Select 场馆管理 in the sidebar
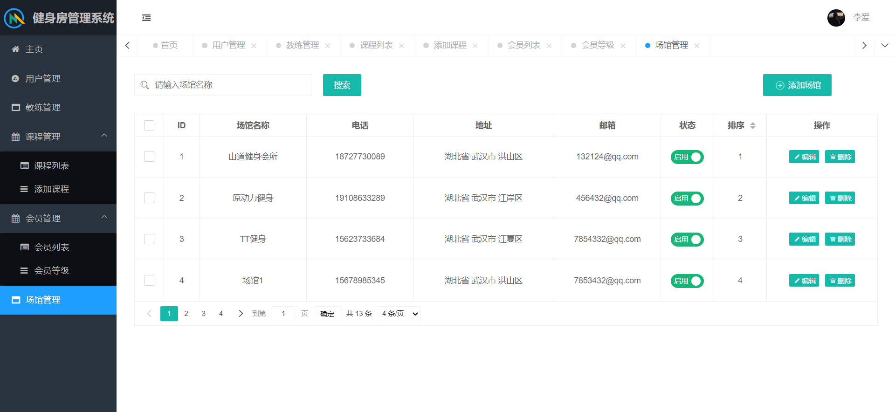This screenshot has height=412, width=895. tap(58, 300)
